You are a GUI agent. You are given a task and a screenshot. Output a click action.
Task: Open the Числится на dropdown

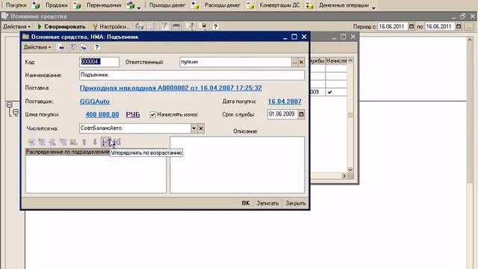coord(194,129)
